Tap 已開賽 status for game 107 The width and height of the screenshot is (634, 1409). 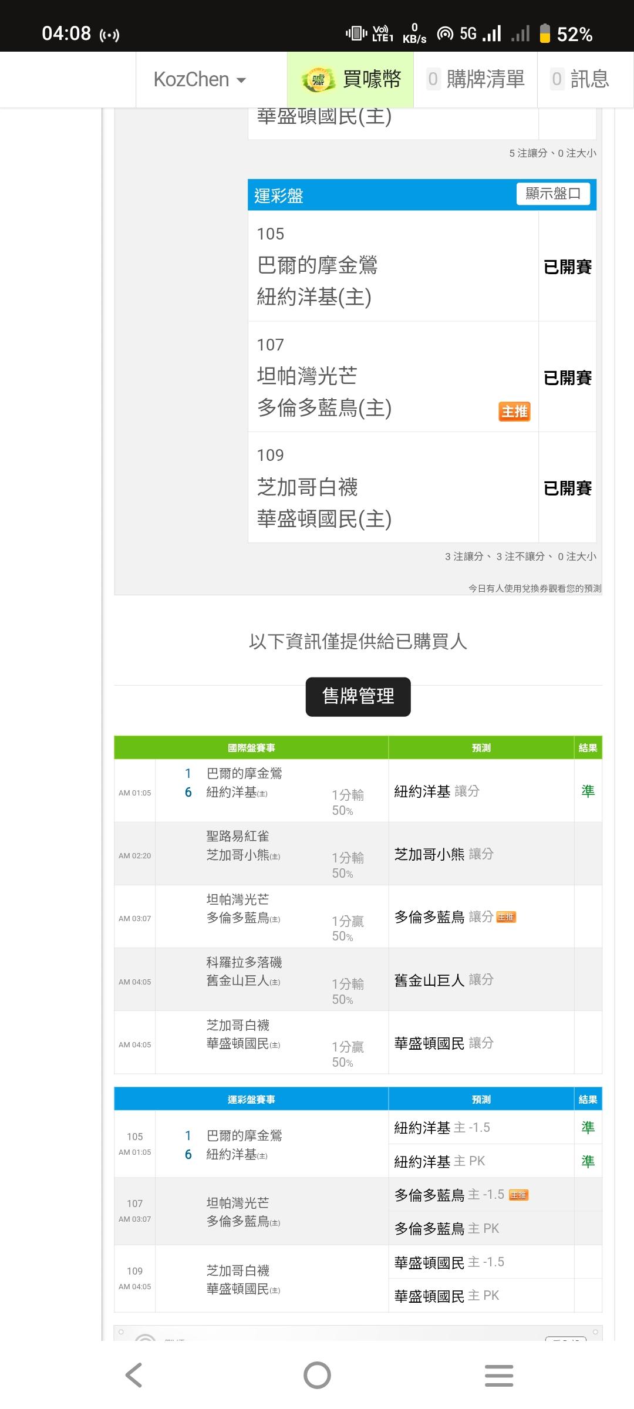[568, 378]
